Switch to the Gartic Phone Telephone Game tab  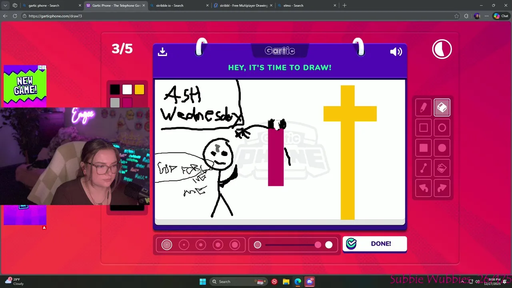click(116, 6)
